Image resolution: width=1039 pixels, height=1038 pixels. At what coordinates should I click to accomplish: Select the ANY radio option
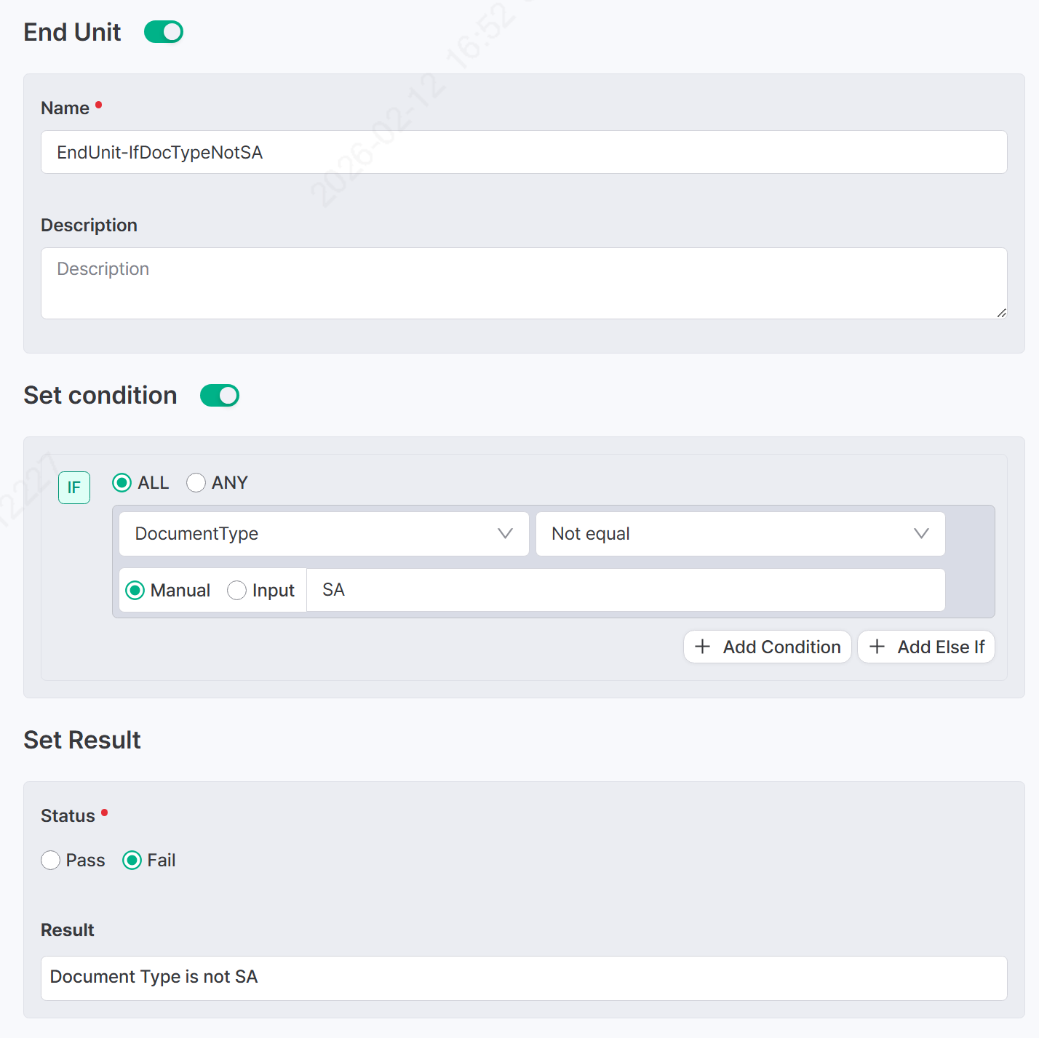(x=196, y=483)
